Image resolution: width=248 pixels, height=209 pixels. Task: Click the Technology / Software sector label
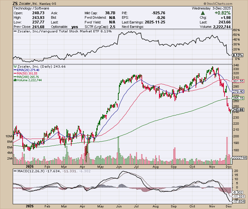(x=31, y=8)
